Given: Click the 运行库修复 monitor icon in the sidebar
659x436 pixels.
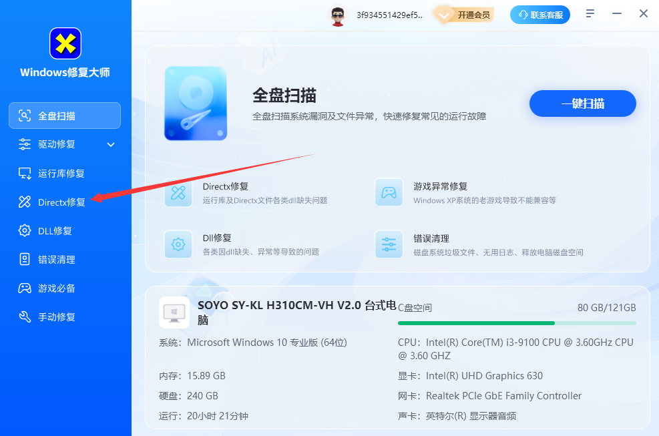Looking at the screenshot, I should click(x=25, y=173).
